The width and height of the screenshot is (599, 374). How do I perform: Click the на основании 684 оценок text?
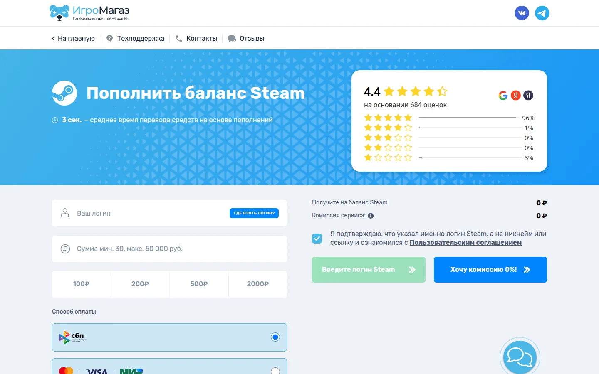(x=406, y=105)
